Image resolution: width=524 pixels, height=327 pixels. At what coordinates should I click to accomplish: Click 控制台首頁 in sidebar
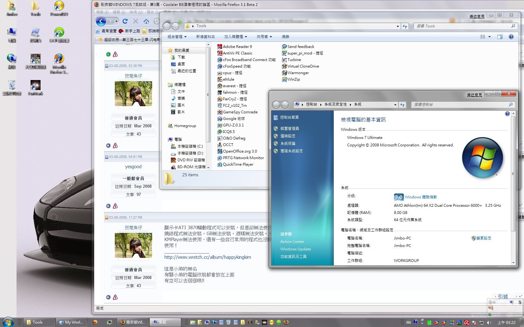click(289, 117)
